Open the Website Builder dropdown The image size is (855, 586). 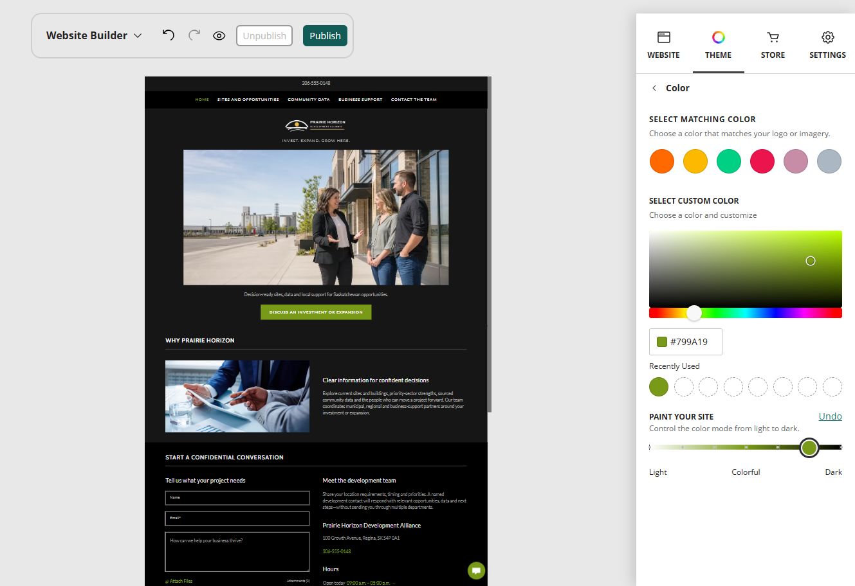point(94,35)
